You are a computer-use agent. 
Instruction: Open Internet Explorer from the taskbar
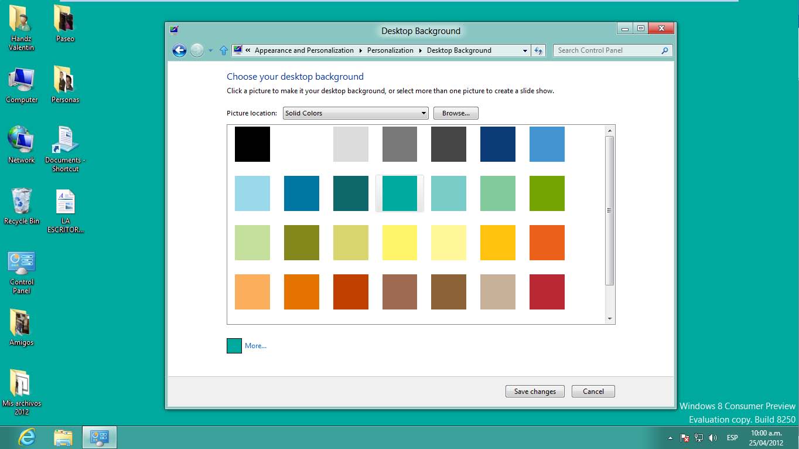click(x=27, y=437)
